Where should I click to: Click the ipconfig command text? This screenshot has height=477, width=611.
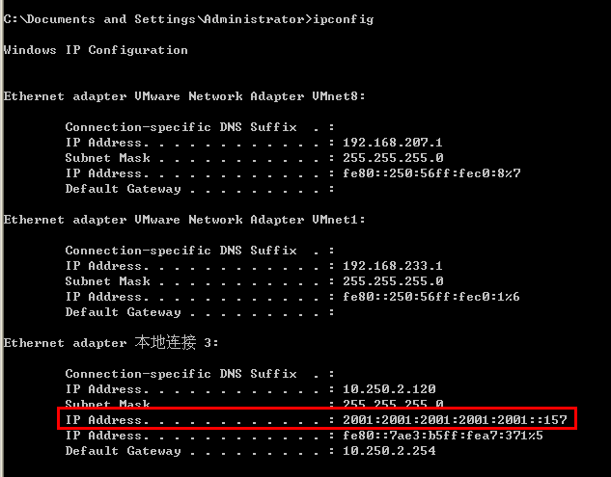344,19
